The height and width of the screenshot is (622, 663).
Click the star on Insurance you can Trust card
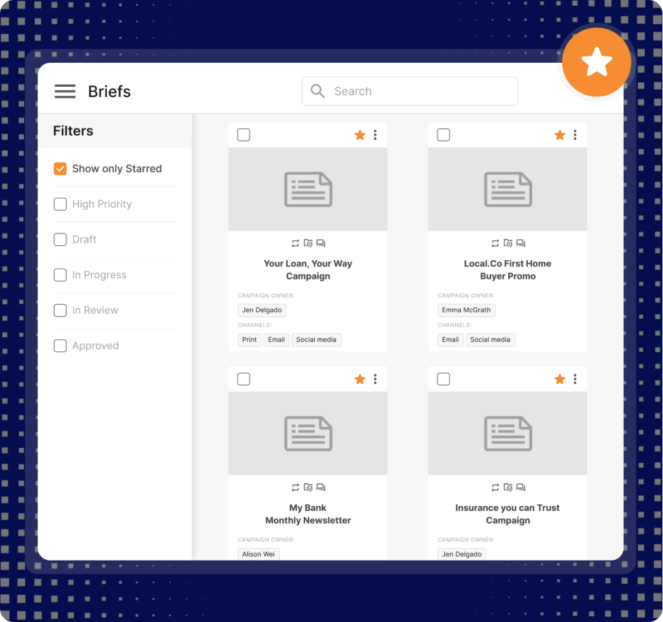pos(559,379)
